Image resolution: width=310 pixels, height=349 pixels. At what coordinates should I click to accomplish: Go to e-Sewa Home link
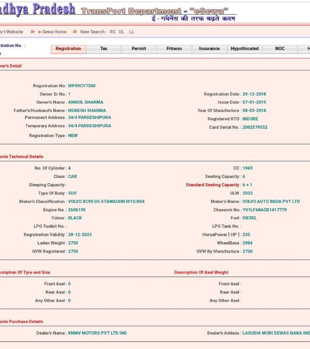[52, 32]
